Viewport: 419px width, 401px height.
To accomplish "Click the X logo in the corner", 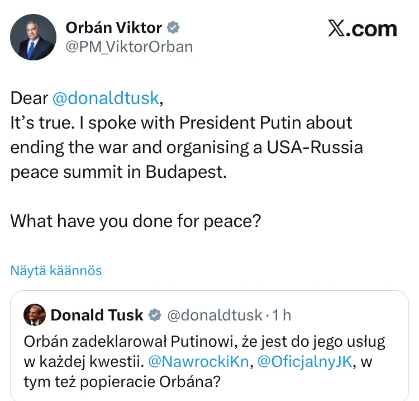I will [337, 29].
